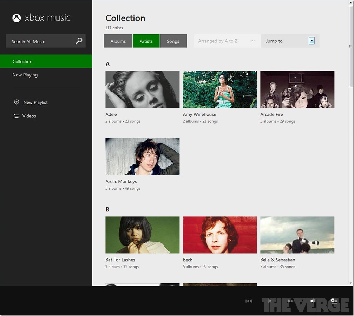354x316 pixels.
Task: Click '3 albums • 35 songs' text
Action: point(278,267)
